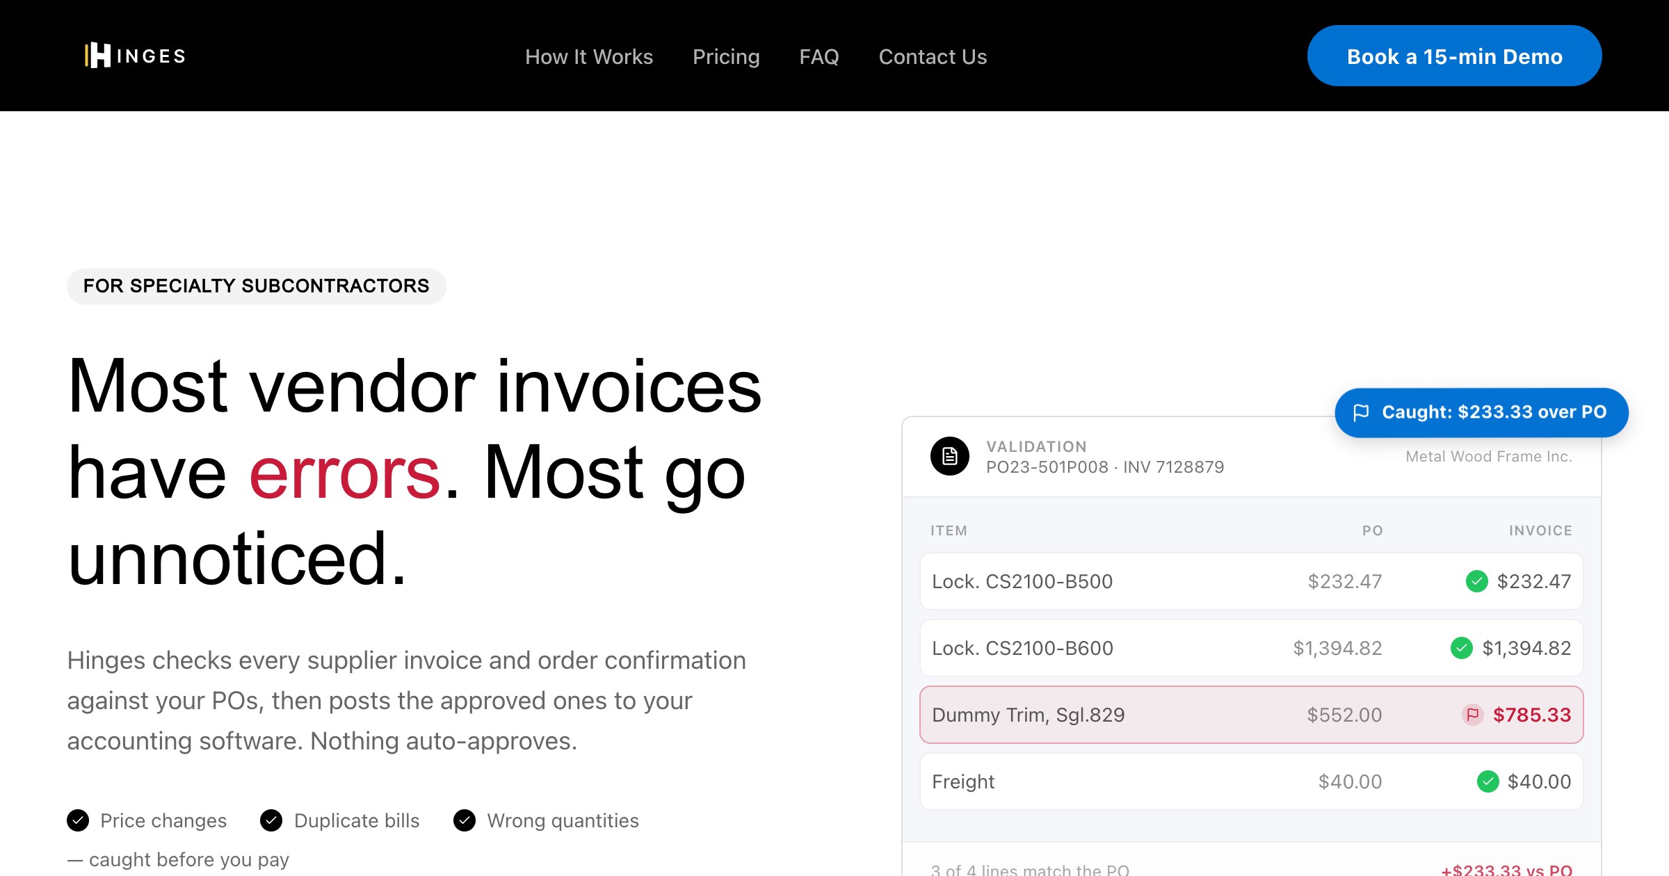Open the How It Works page
Screen dimensions: 1669x876
coord(589,56)
